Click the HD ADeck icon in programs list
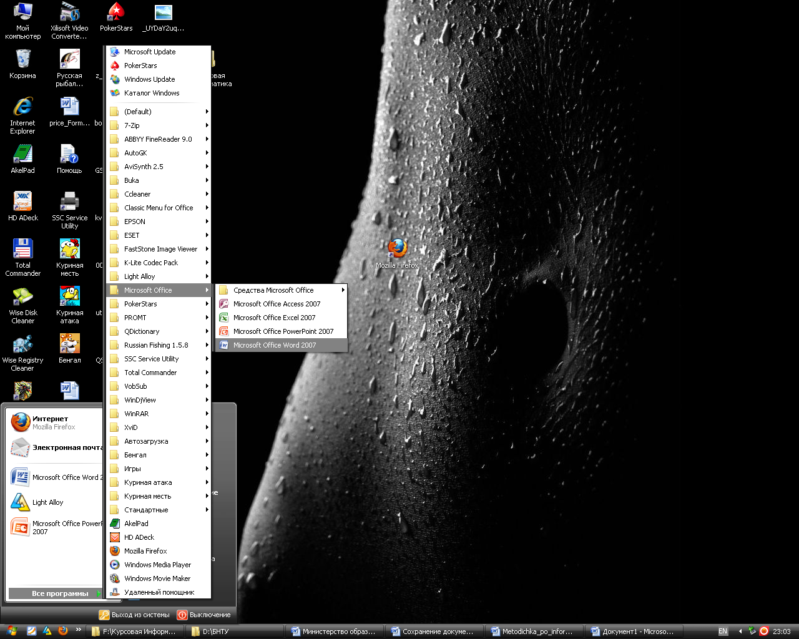Image resolution: width=799 pixels, height=639 pixels. click(x=115, y=537)
